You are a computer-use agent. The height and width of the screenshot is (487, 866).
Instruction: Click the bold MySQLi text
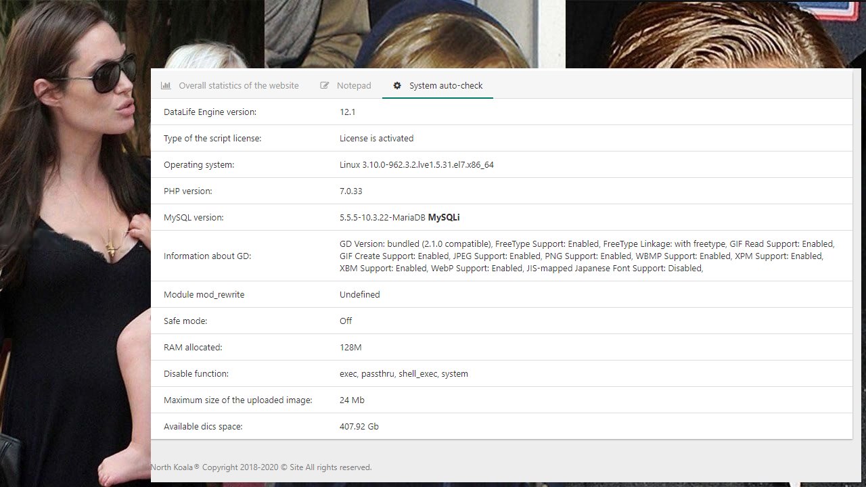pos(444,218)
